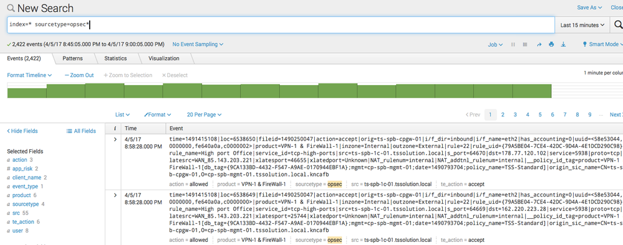
Task: Open the time range picker (Last 15 minutes)
Action: tap(582, 25)
